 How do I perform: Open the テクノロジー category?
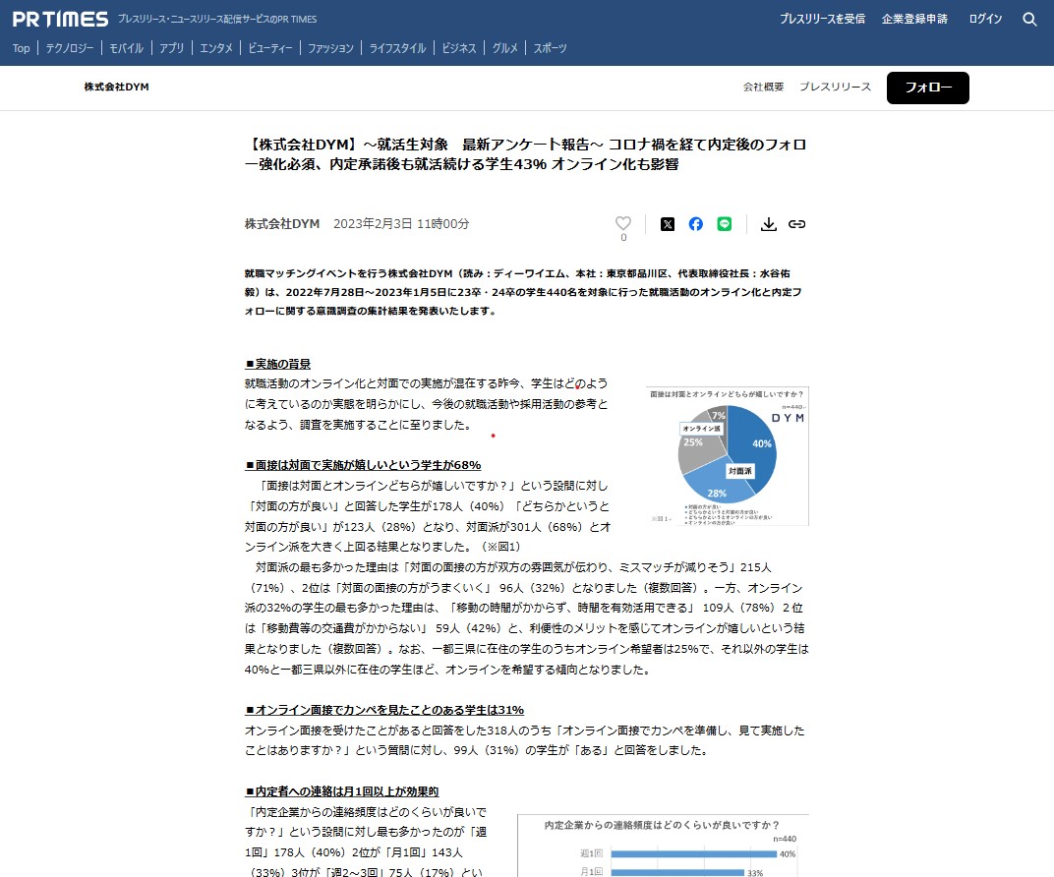(70, 48)
